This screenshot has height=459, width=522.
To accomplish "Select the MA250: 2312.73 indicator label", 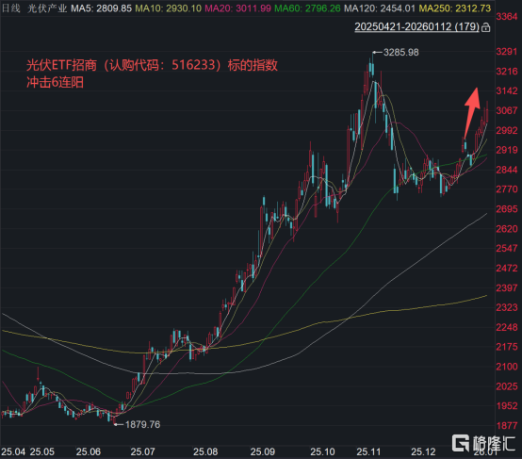I will [x=455, y=8].
